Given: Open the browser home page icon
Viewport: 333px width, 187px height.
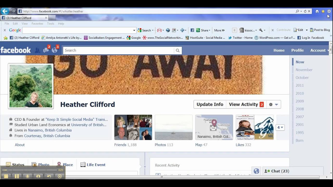Looking at the screenshot, I should 317,11.
